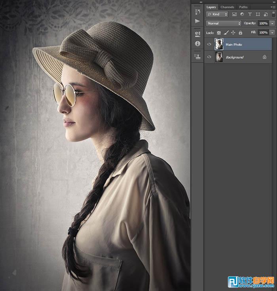The width and height of the screenshot is (277, 291).
Task: Filter layers by pixel layers icon
Action: coord(234,14)
